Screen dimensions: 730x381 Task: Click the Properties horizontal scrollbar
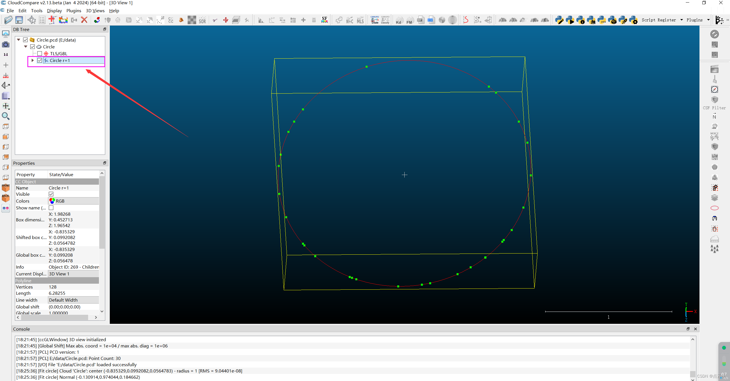[54, 317]
